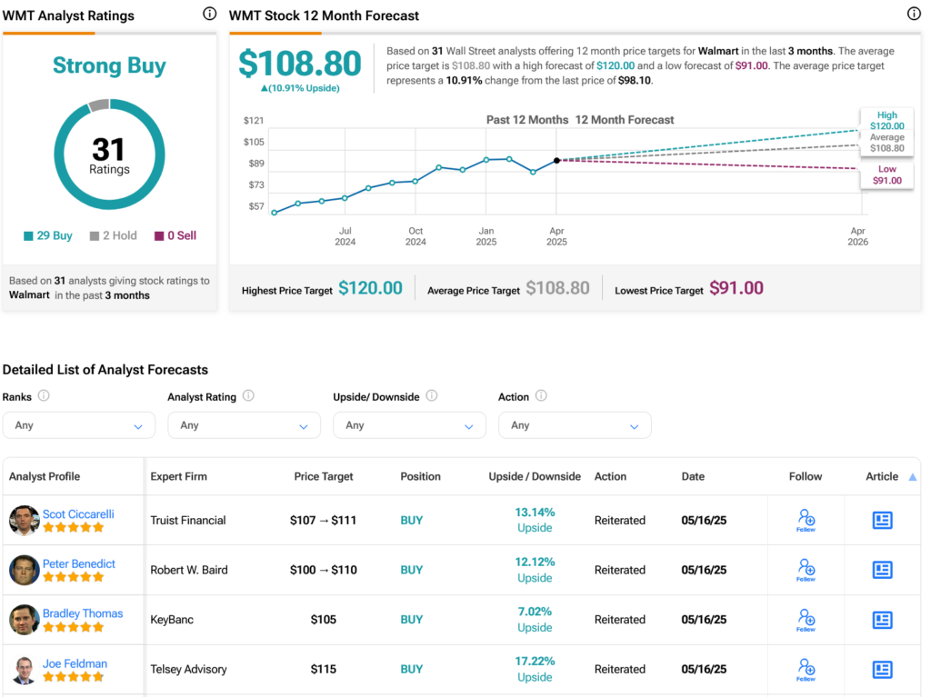Click the sort arrow beside the Article column
The width and height of the screenshot is (931, 697).
[913, 477]
